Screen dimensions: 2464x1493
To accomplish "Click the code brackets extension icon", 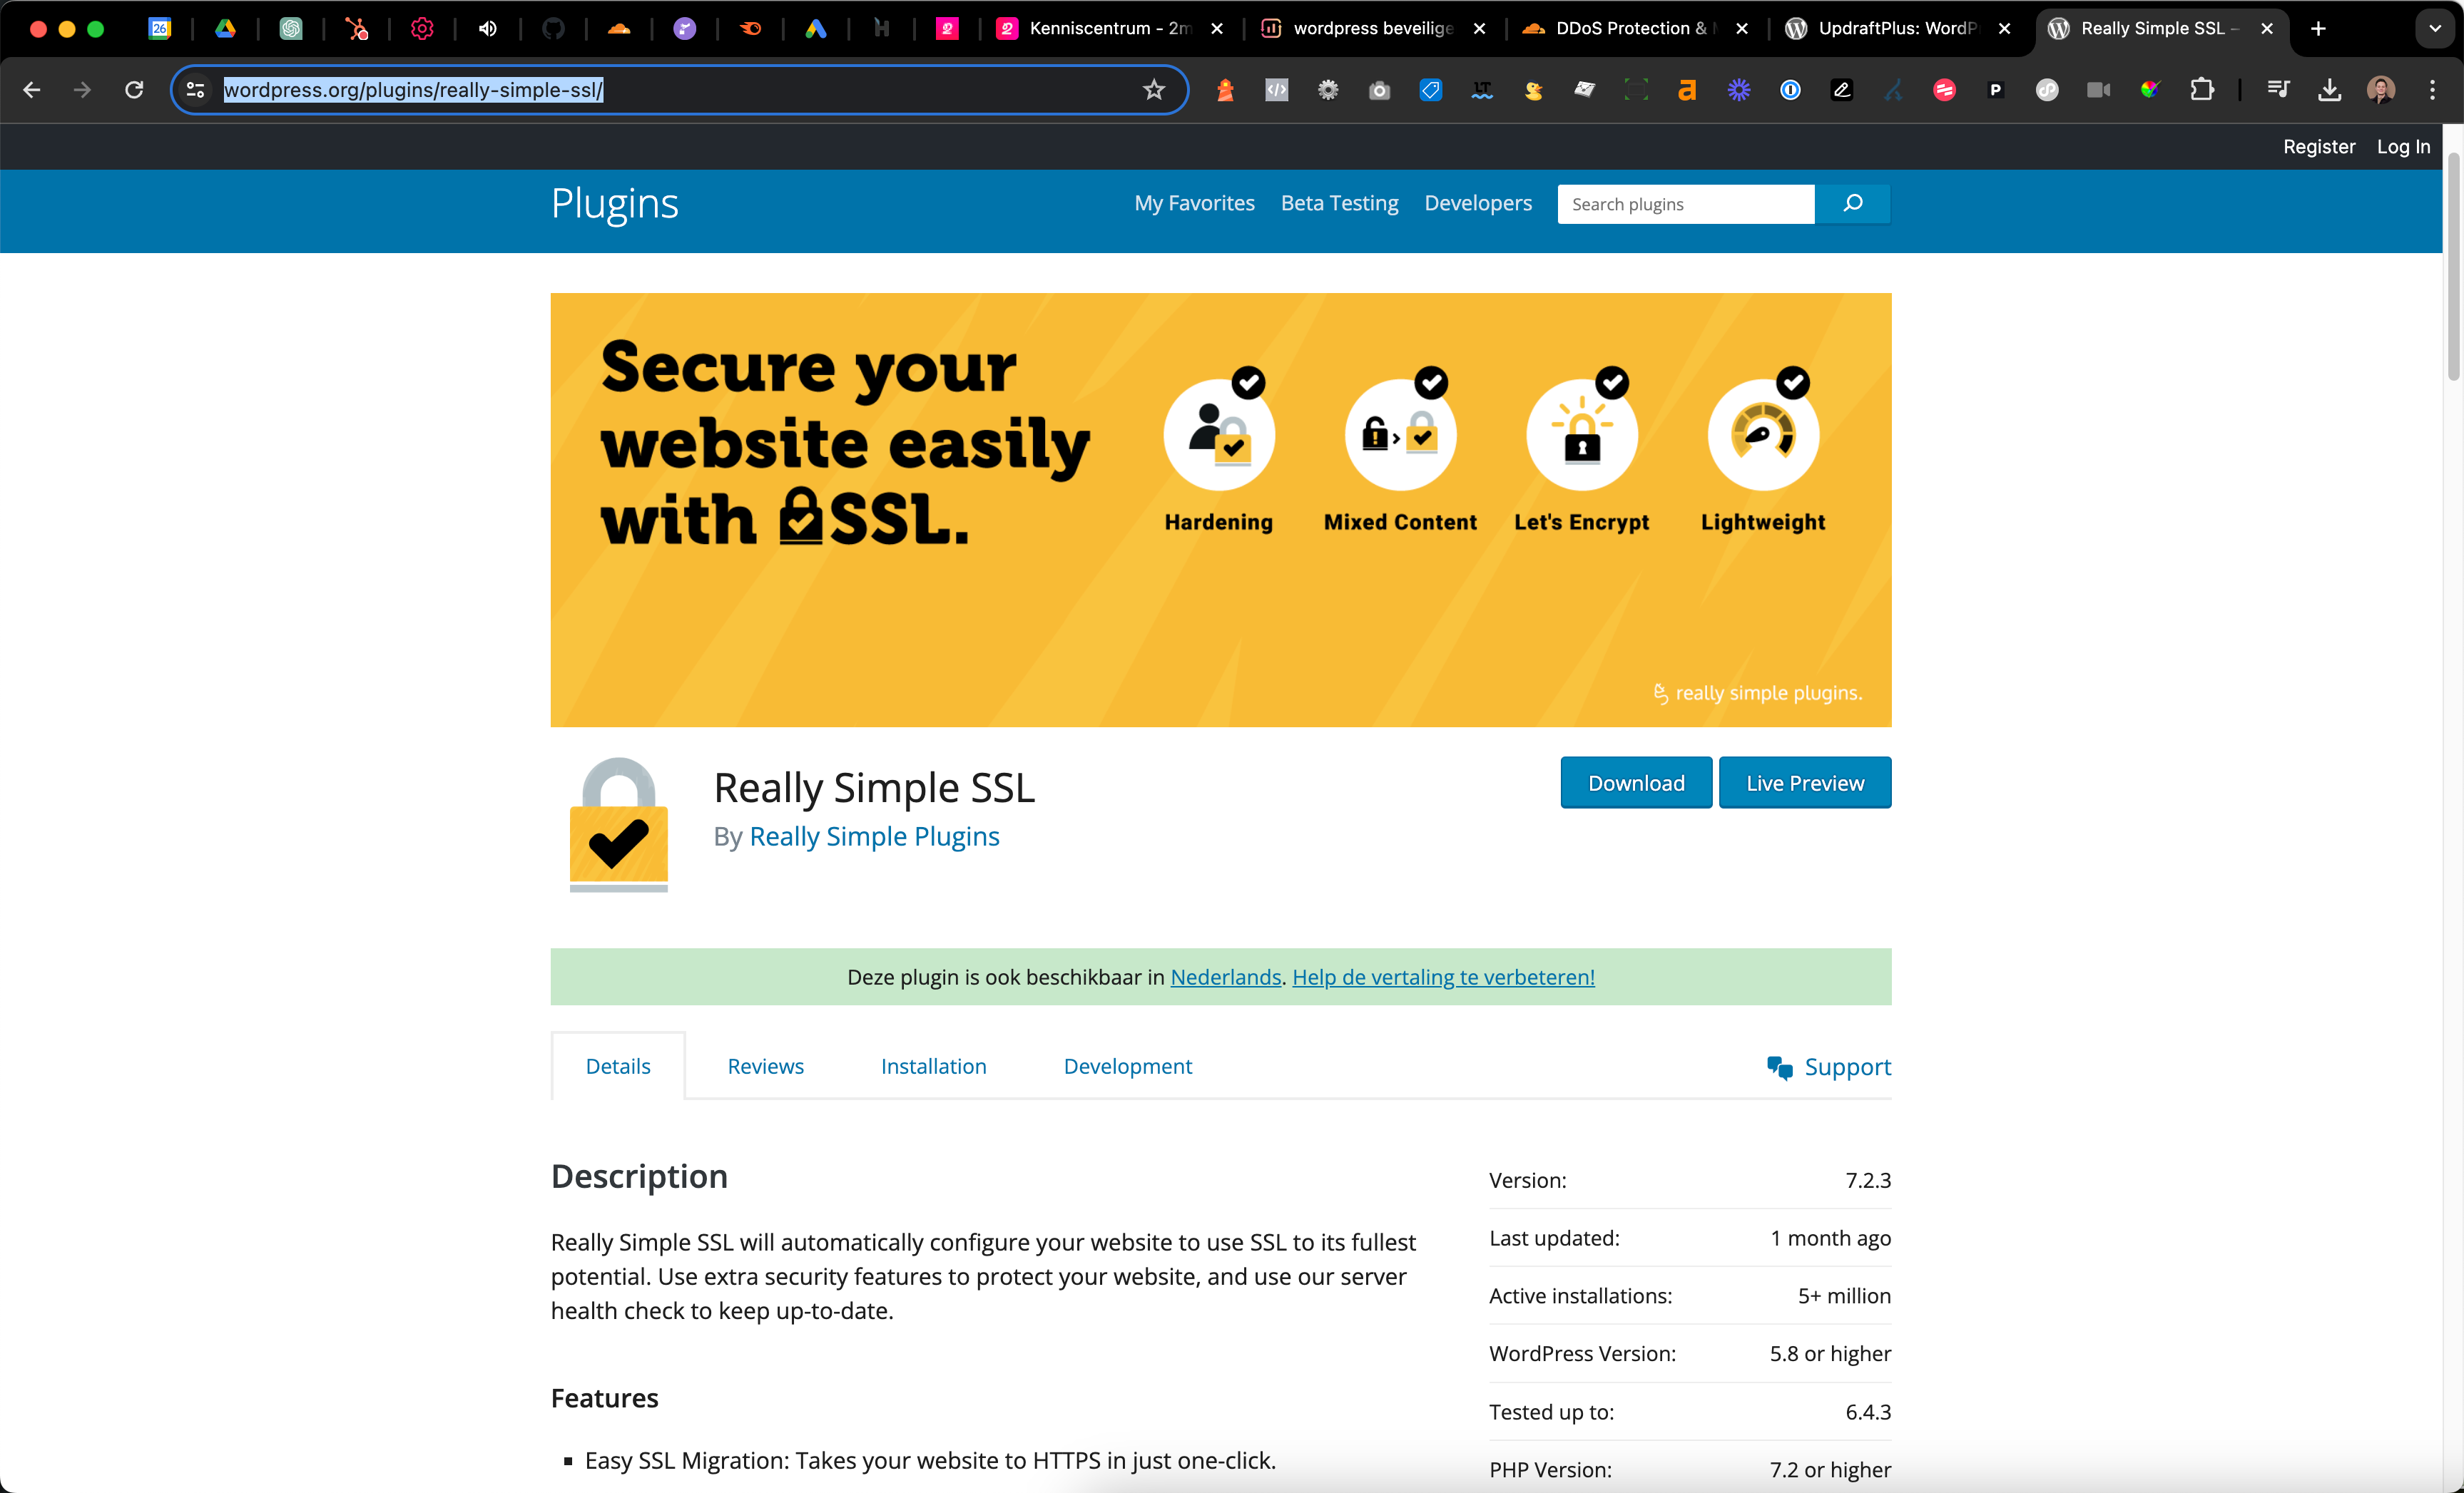I will [1276, 90].
